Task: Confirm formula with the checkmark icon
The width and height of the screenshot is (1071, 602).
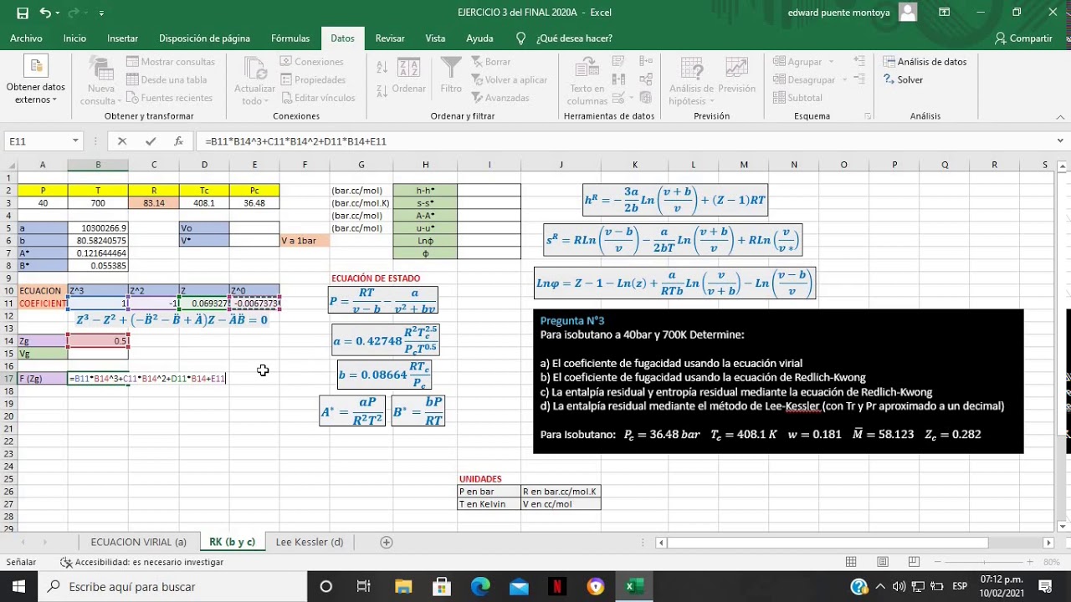Action: (151, 141)
